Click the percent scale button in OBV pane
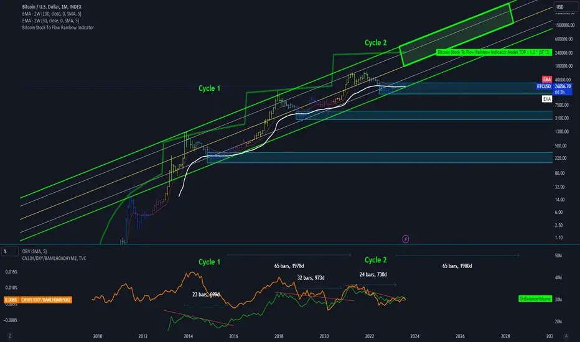The image size is (580, 342). tap(9, 251)
